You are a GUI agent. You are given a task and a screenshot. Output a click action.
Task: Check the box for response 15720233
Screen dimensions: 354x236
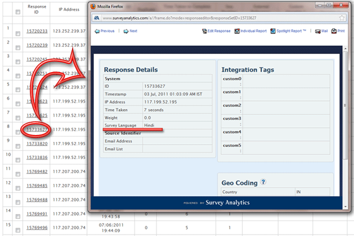[18, 33]
